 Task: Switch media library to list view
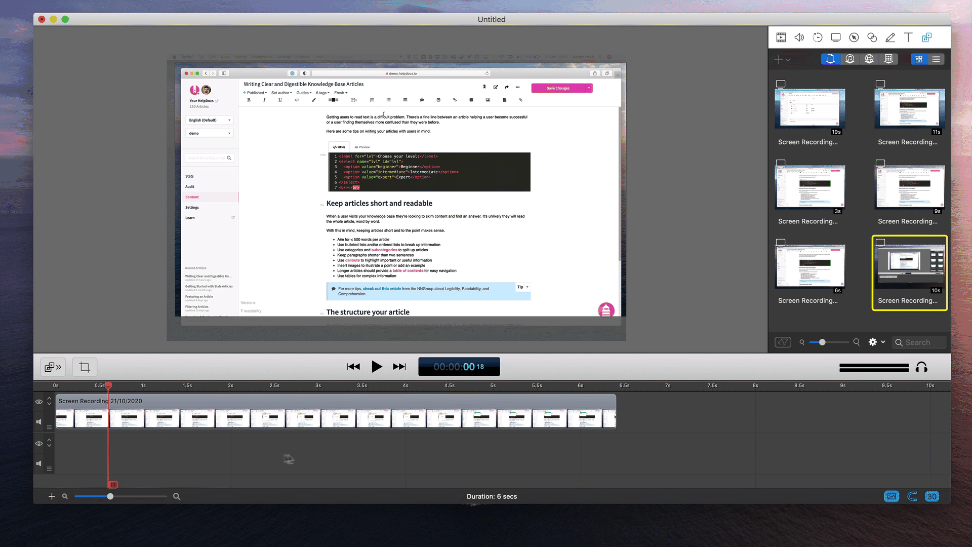[x=936, y=59]
